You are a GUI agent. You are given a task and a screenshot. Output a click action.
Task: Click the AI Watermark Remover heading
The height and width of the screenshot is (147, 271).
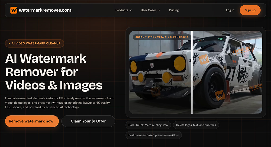54,72
